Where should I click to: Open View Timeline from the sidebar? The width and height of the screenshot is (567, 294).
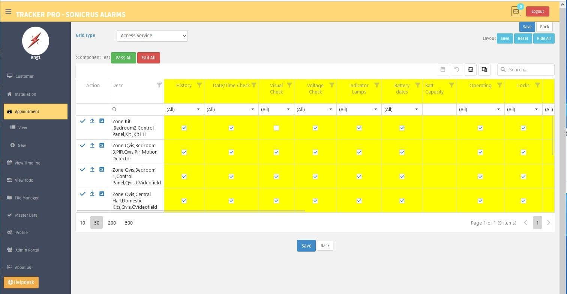click(x=27, y=163)
